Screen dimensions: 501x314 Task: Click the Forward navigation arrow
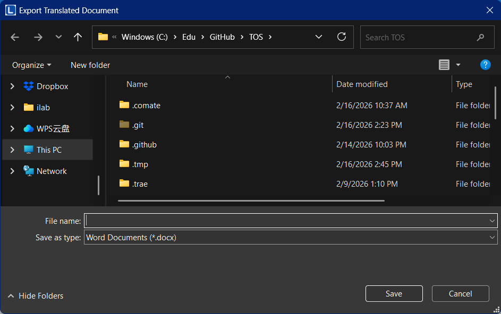[x=38, y=37]
